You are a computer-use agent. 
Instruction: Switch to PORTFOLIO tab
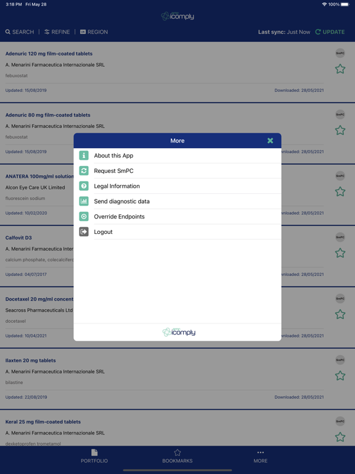pos(94,457)
